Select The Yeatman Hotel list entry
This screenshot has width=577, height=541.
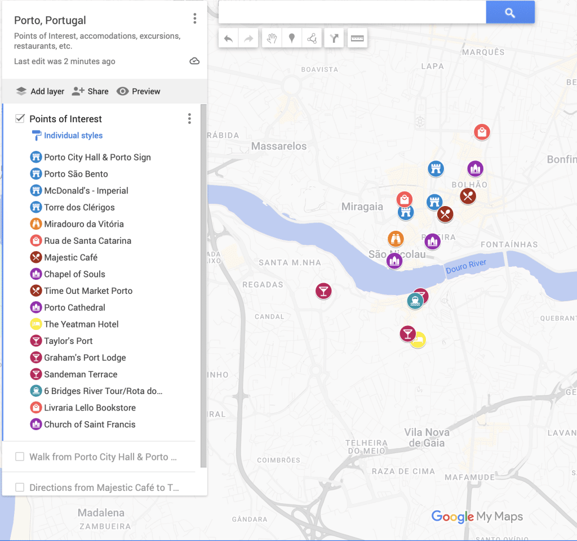pyautogui.click(x=81, y=324)
